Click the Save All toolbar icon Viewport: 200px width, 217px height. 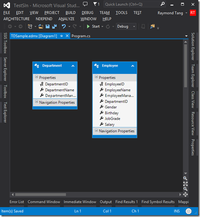(54, 26)
